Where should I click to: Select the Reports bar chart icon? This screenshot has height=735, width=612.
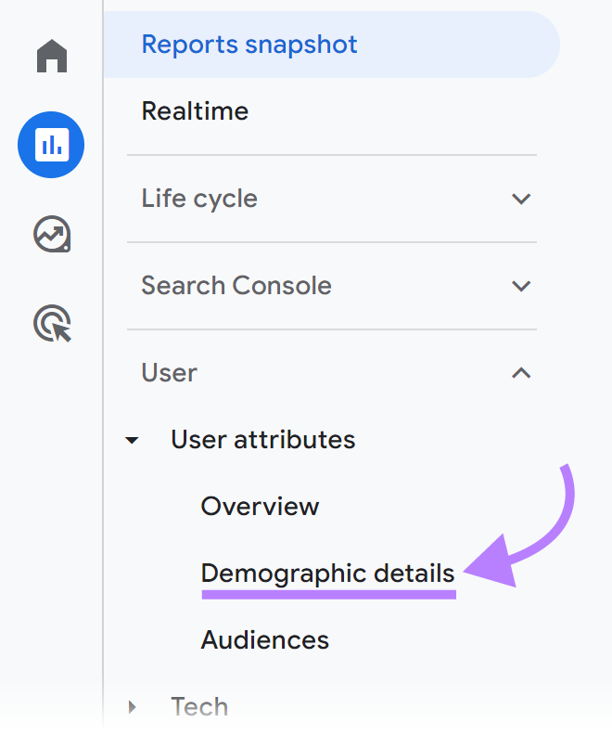point(51,145)
